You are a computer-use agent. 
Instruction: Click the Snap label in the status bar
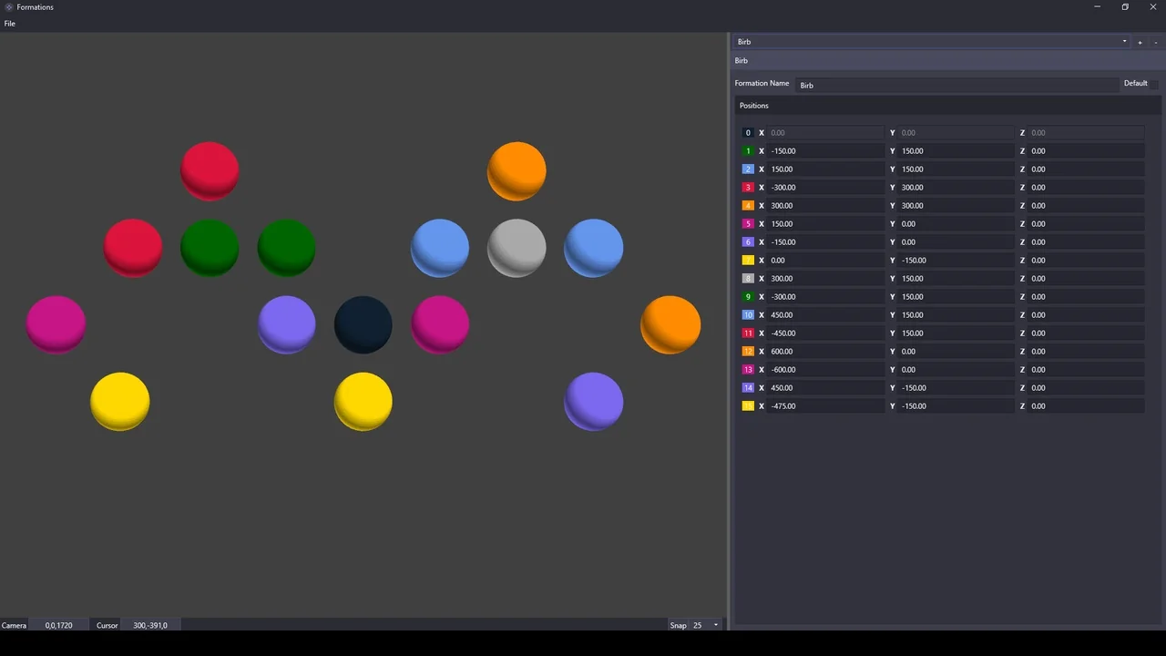point(678,625)
